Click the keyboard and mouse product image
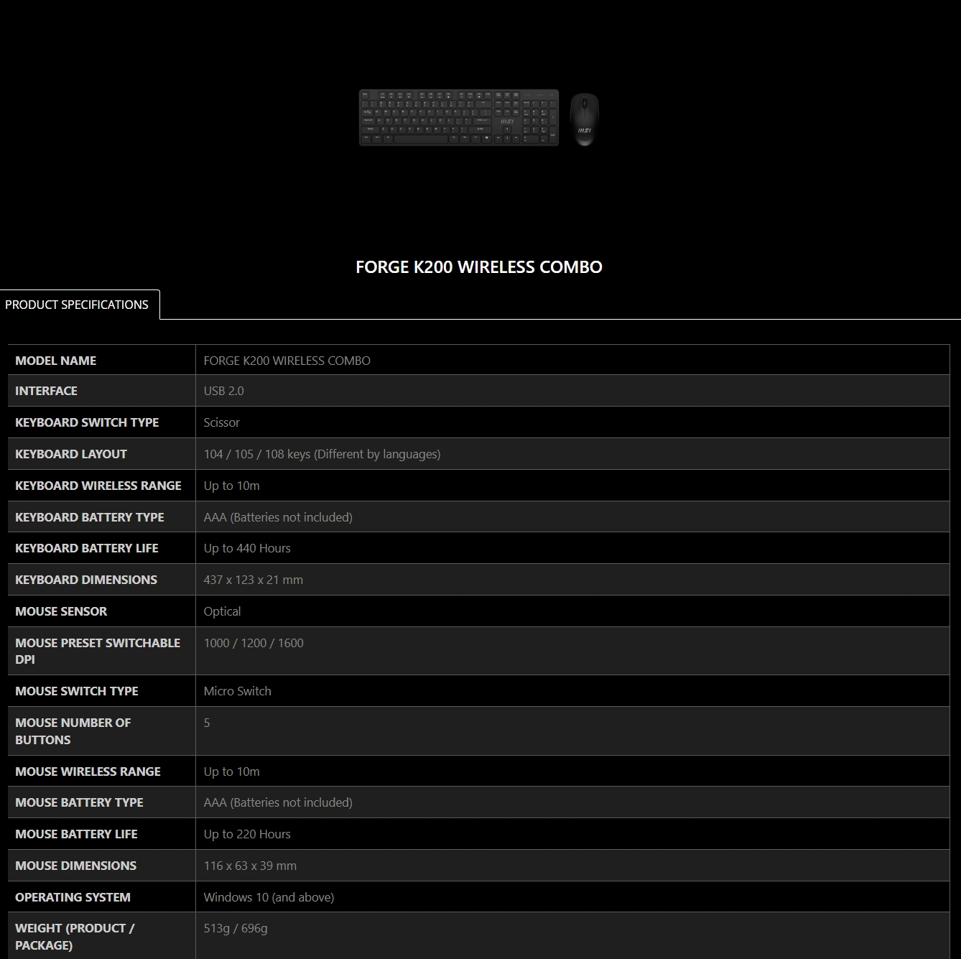961x959 pixels. 479,118
